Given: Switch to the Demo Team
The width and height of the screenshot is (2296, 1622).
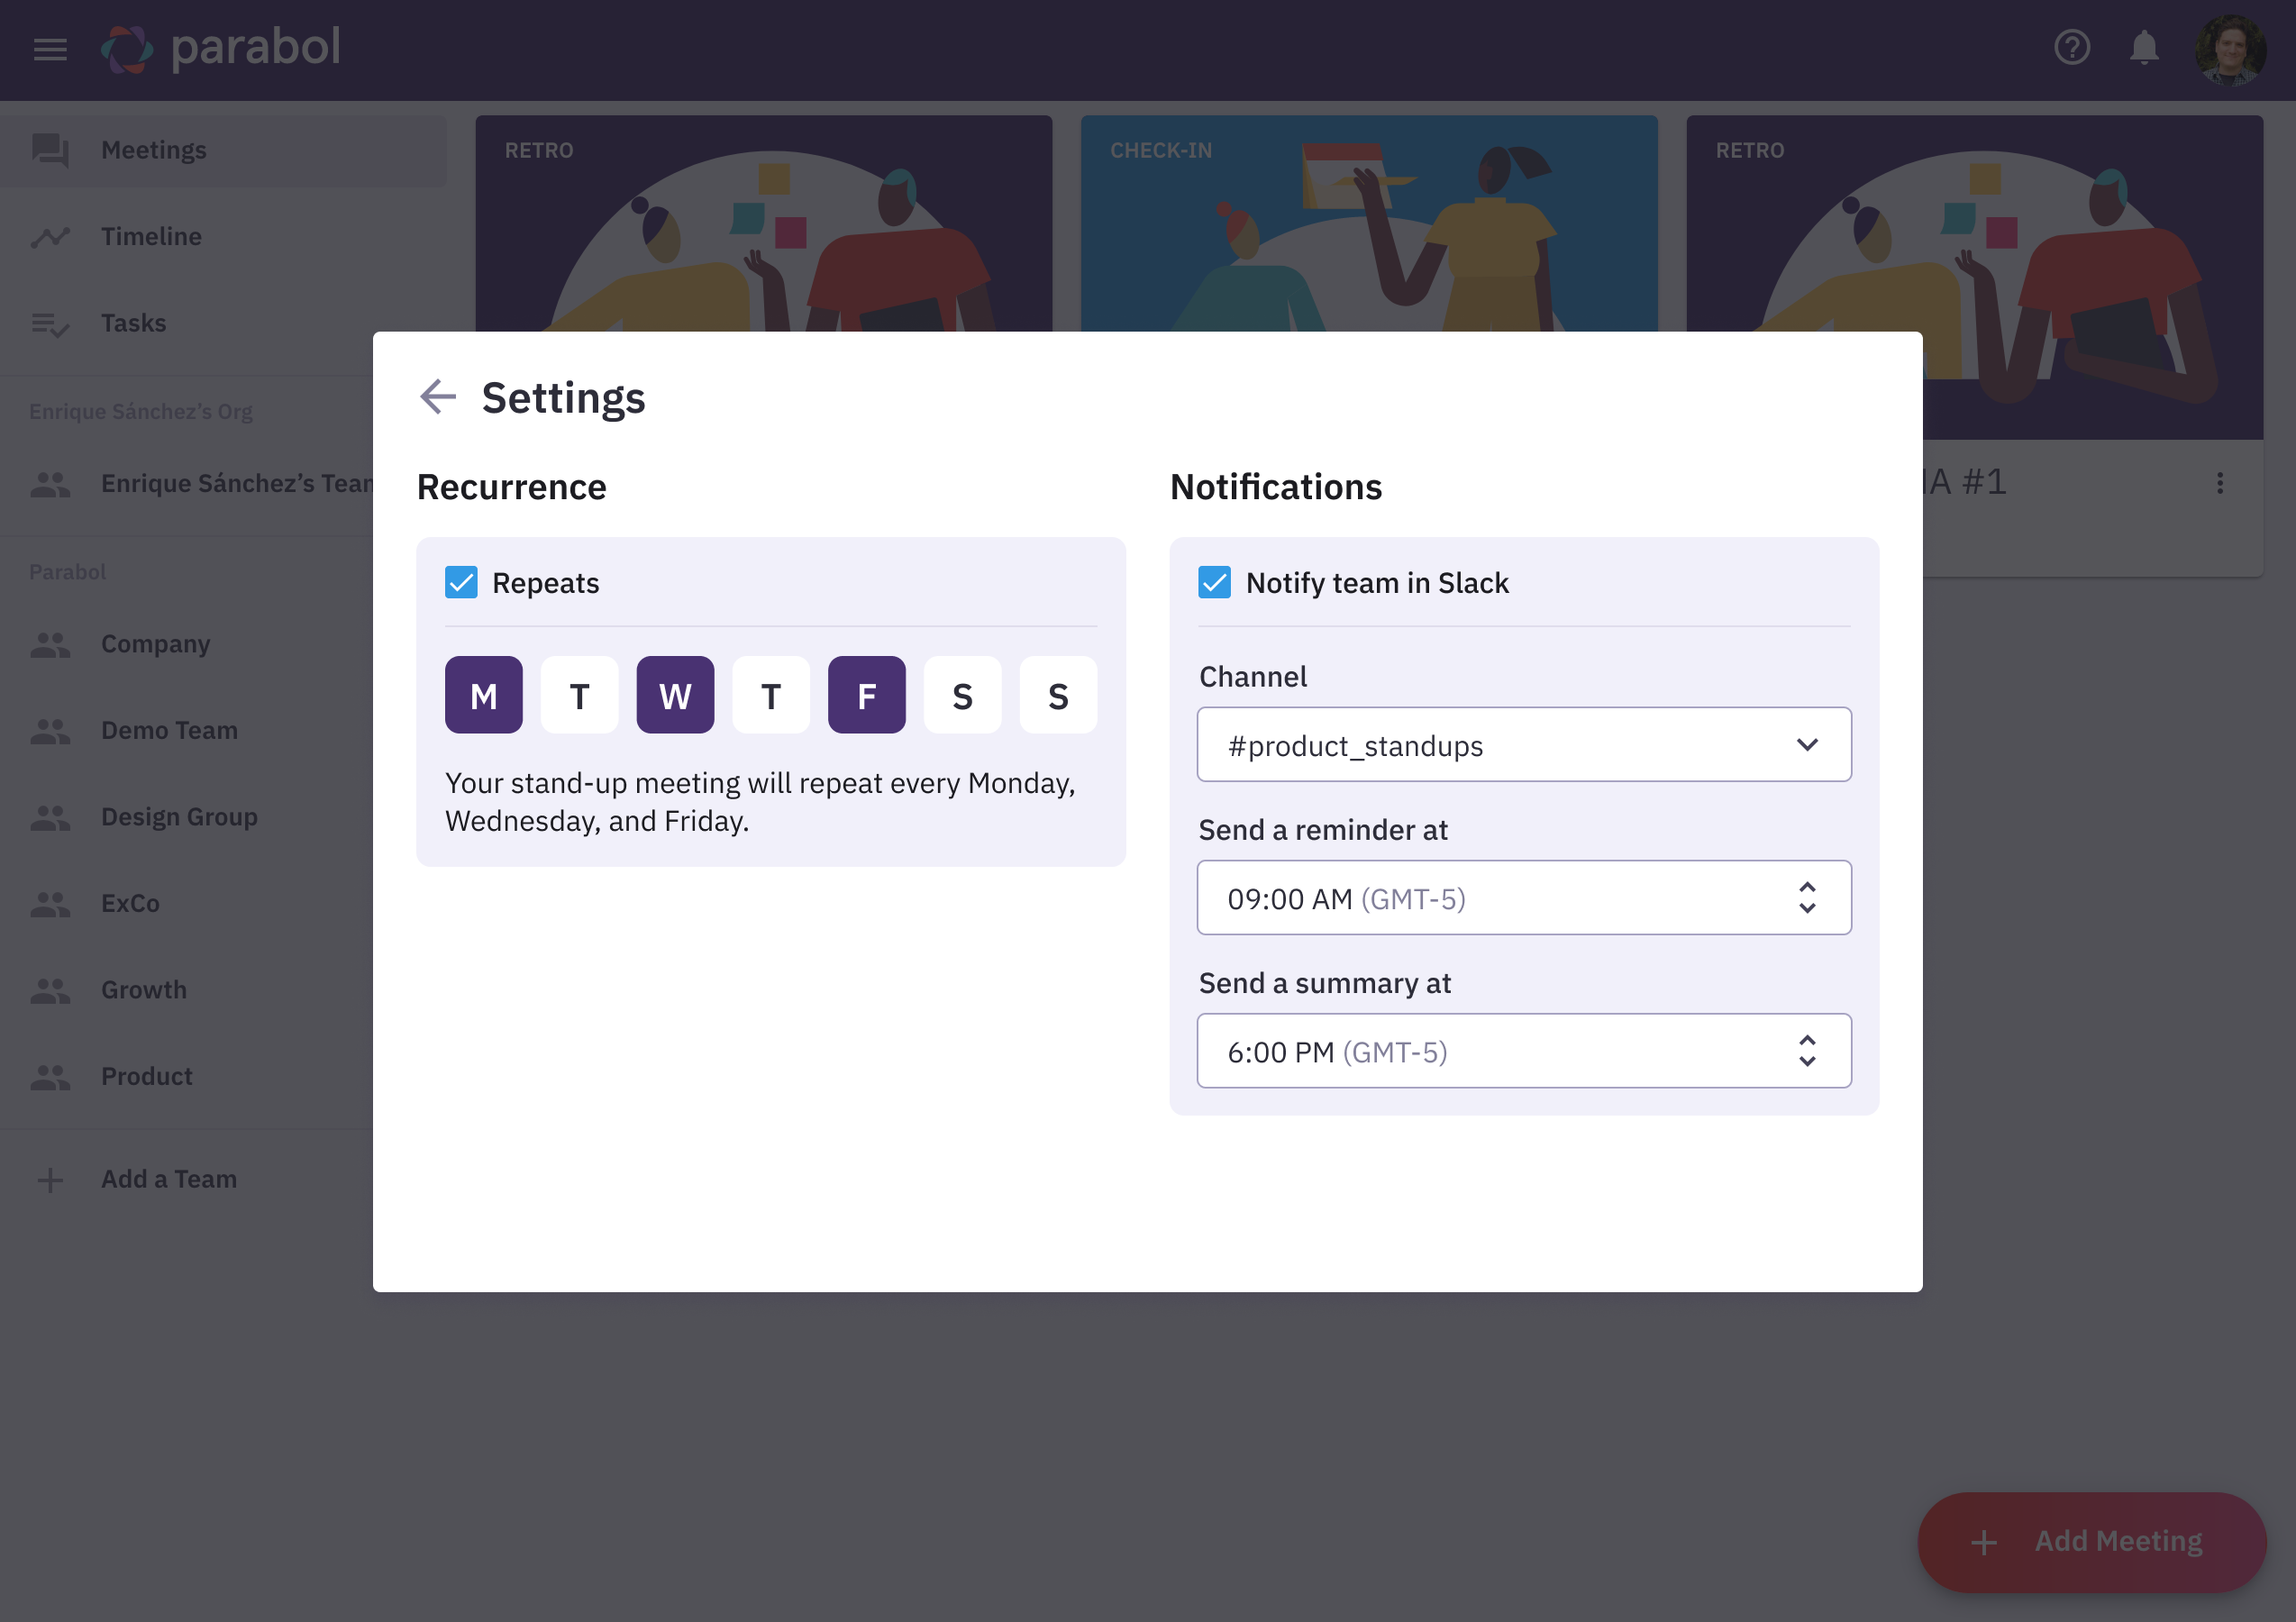Looking at the screenshot, I should click(x=169, y=730).
